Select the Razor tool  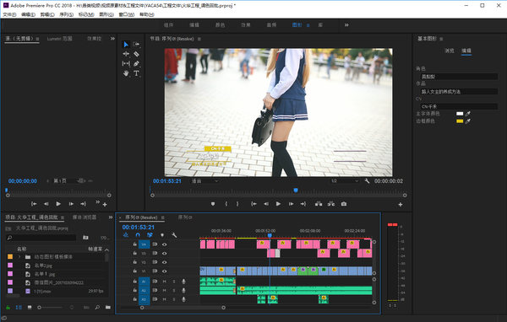tap(136, 54)
